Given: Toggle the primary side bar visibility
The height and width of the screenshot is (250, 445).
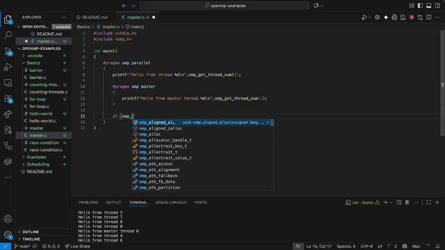Looking at the screenshot, I should click(420, 6).
